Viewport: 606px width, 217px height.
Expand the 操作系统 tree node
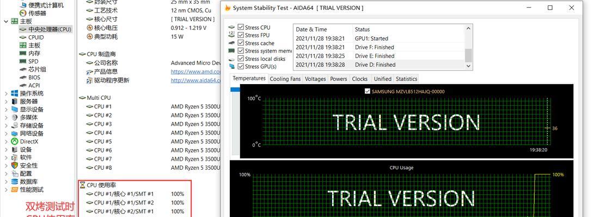tap(6, 93)
